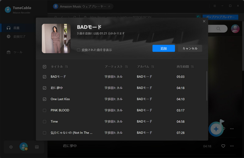Click the toolbox icon beside ツール
This screenshot has width=244, height=158.
(9, 52)
